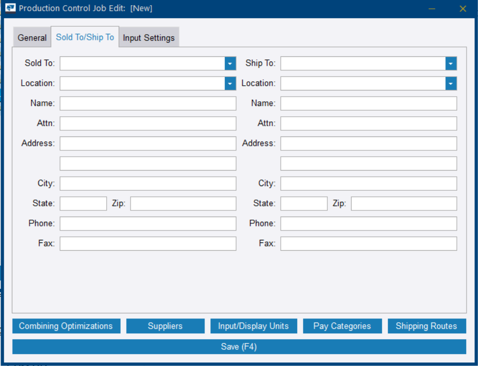Expand the Ship To Location dropdown
Viewport: 478px width, 366px height.
[x=450, y=83]
